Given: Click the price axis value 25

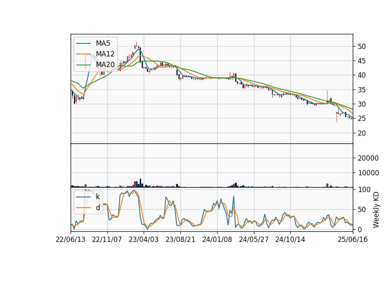Looking at the screenshot, I should point(361,119).
